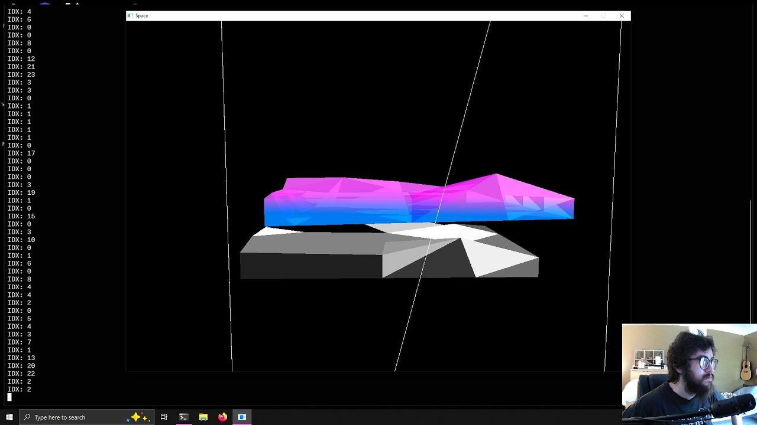Select the 'IDX: 21' console line

[x=21, y=67]
